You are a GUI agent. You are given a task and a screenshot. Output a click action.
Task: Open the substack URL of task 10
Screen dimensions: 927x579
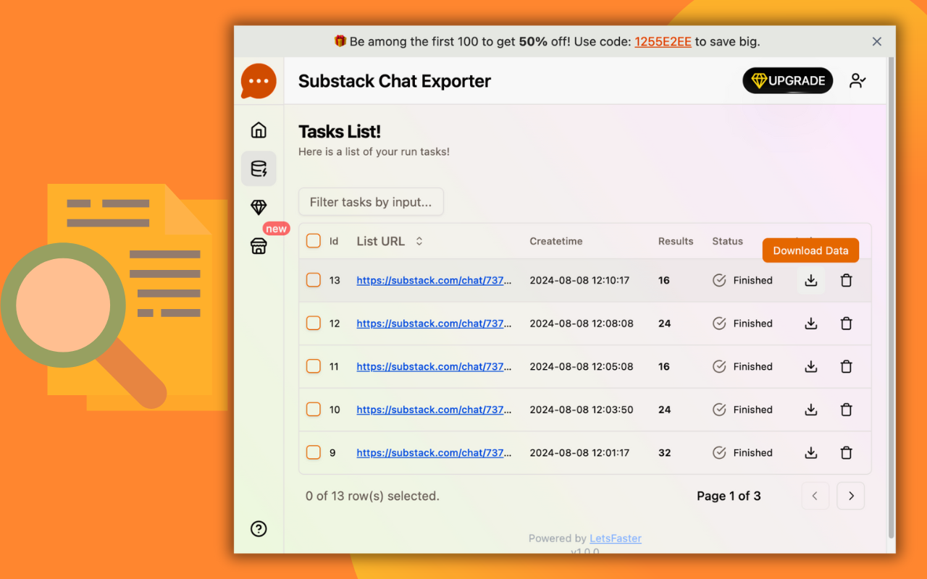pos(434,410)
